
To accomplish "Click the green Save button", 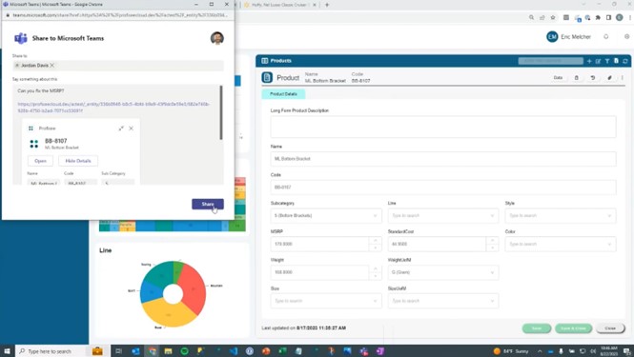I will point(537,328).
